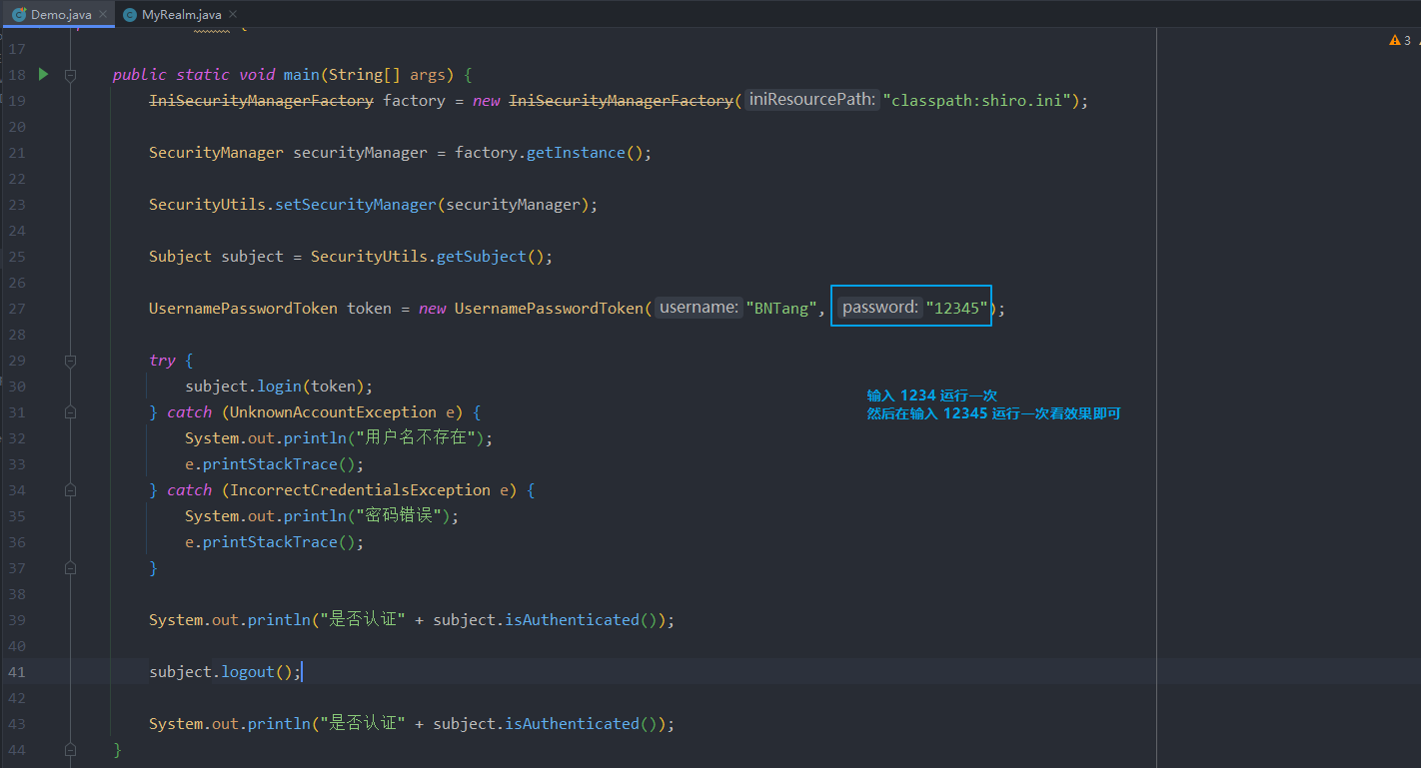Click the subject.login(token) statement
The width and height of the screenshot is (1421, 768).
click(279, 386)
